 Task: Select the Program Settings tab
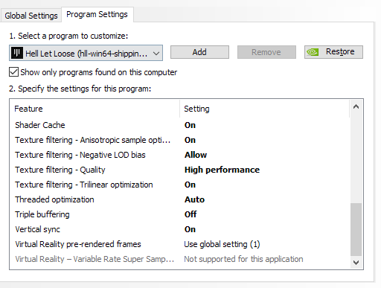point(97,14)
